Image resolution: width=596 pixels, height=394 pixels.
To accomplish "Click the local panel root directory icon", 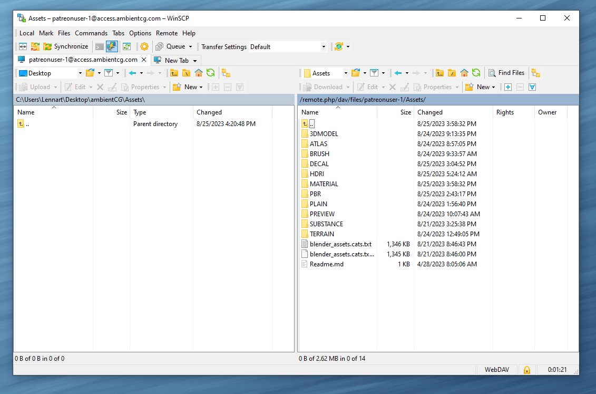I will 186,73.
